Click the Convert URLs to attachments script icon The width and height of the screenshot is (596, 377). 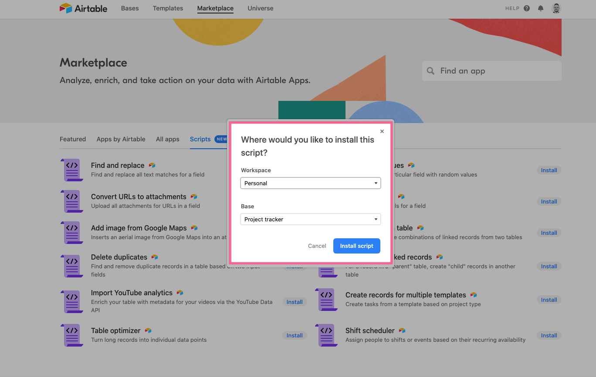(x=71, y=201)
